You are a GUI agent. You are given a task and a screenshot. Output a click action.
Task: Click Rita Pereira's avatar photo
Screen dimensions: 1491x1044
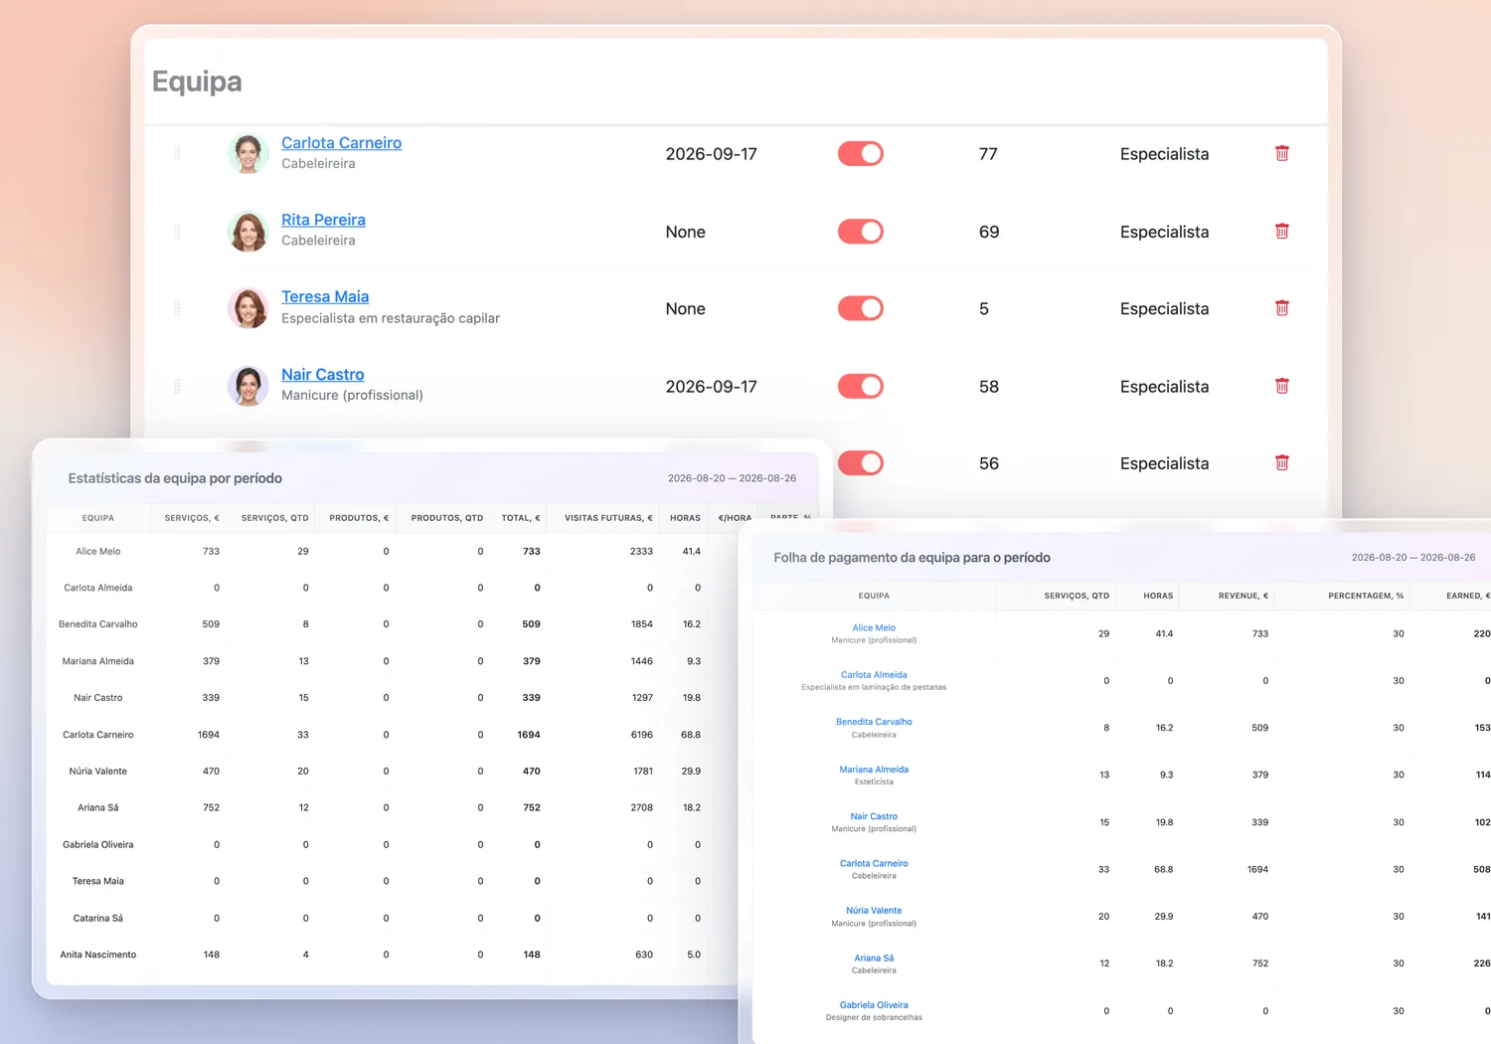248,231
